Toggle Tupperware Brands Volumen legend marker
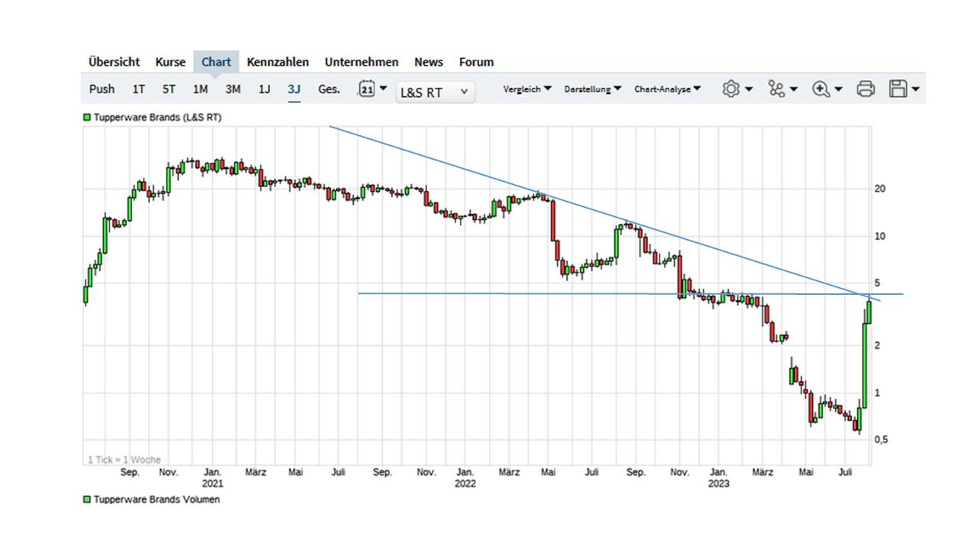The height and width of the screenshot is (550, 978). point(87,499)
